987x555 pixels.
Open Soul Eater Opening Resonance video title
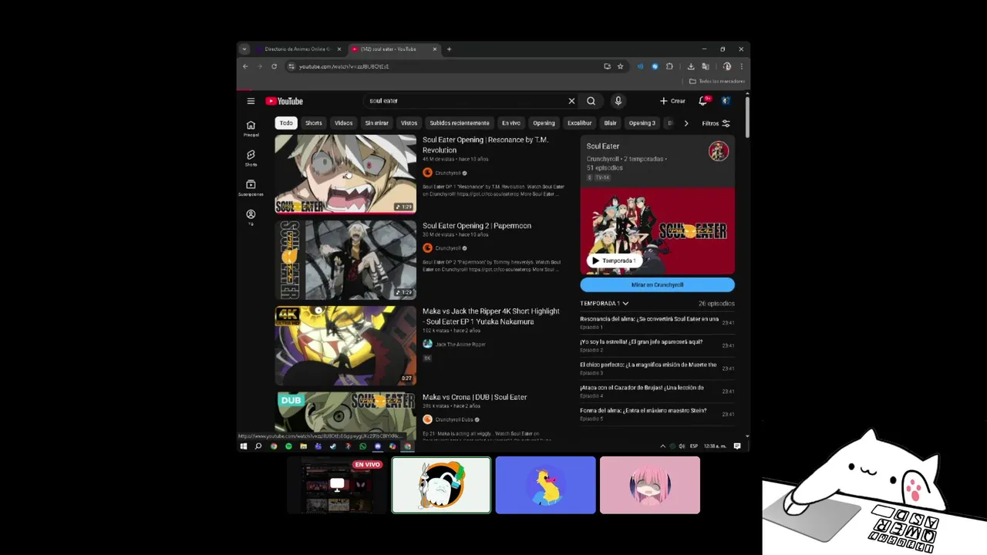pyautogui.click(x=485, y=145)
